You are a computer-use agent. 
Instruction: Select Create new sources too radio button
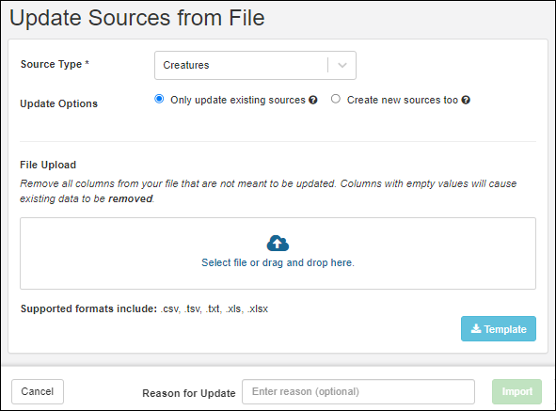pyautogui.click(x=336, y=99)
